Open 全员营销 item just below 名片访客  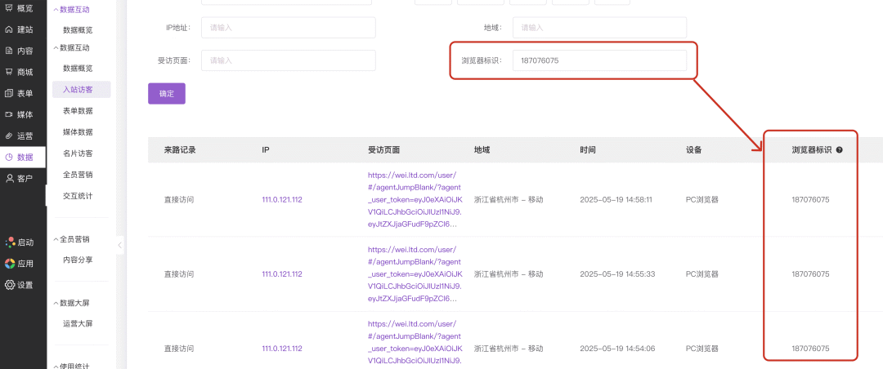(x=78, y=175)
